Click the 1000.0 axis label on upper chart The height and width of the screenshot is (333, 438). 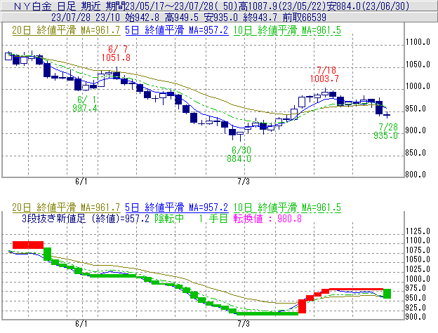(x=418, y=86)
